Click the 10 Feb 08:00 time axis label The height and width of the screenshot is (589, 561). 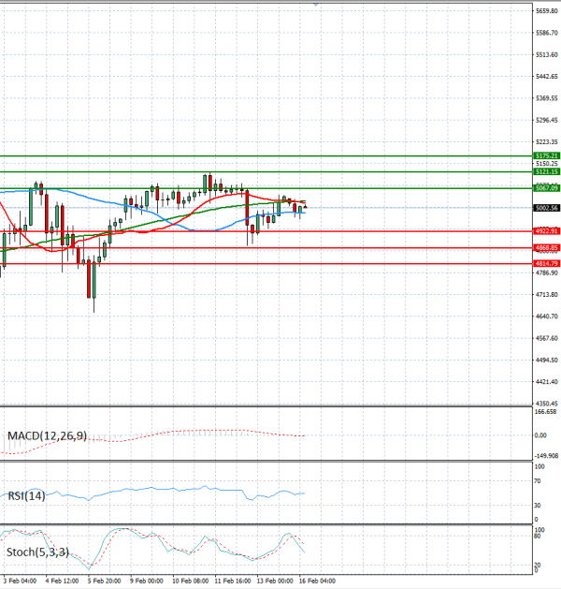[189, 582]
